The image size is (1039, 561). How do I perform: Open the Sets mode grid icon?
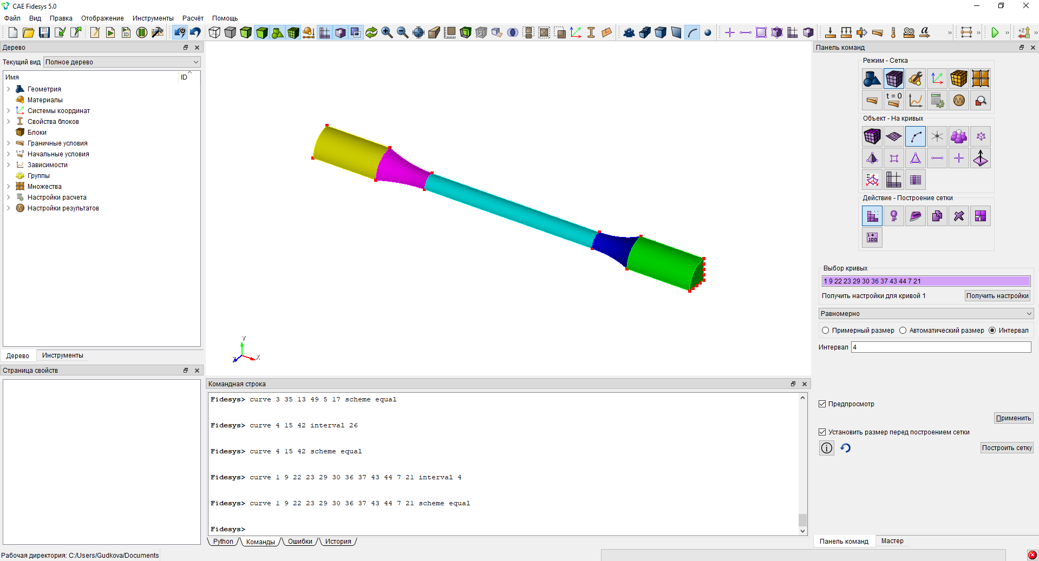click(x=981, y=79)
